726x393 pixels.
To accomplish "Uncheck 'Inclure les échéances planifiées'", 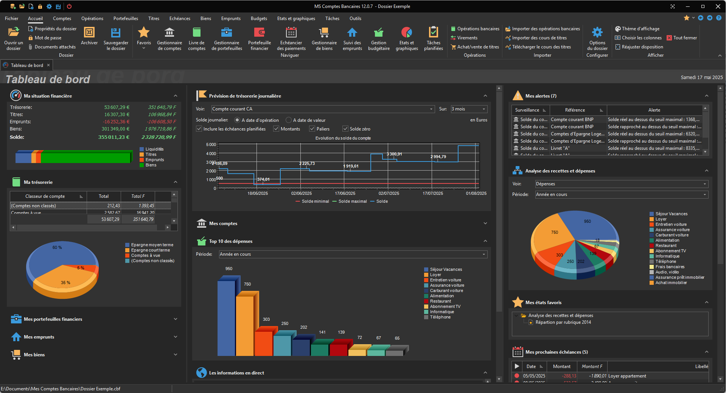I will [x=199, y=129].
